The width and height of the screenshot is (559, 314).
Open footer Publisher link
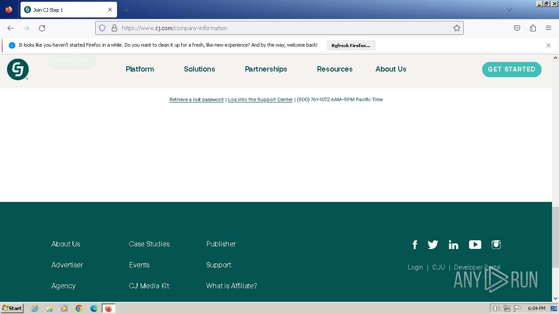(x=221, y=244)
